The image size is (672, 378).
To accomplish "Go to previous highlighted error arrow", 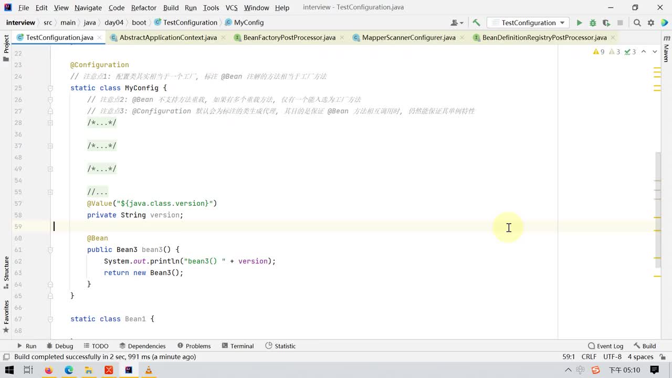I will click(x=644, y=51).
